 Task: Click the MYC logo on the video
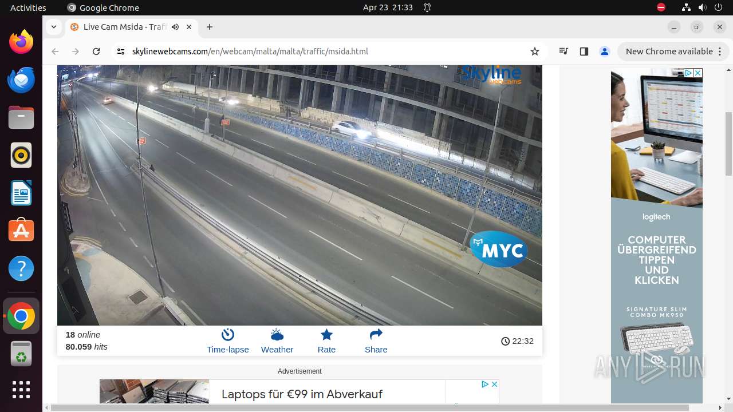tap(499, 249)
